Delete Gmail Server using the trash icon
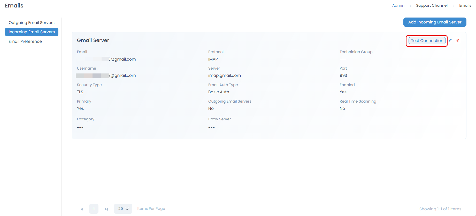This screenshot has height=216, width=476. coord(458,41)
